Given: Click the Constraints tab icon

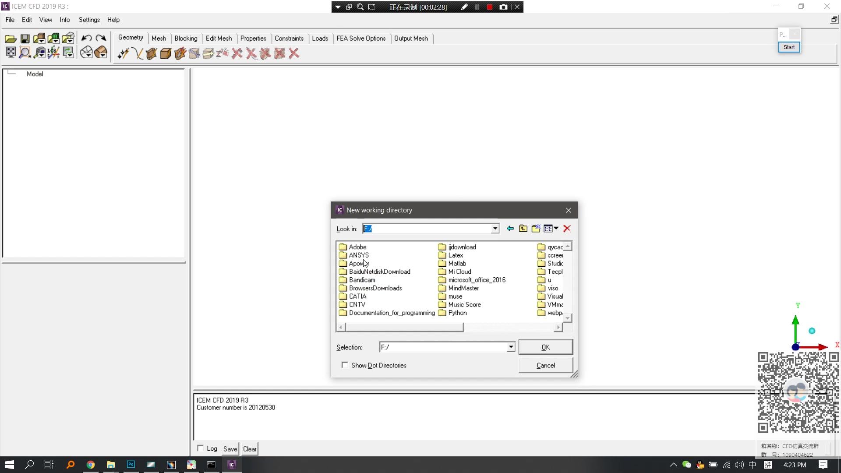Looking at the screenshot, I should (x=289, y=38).
